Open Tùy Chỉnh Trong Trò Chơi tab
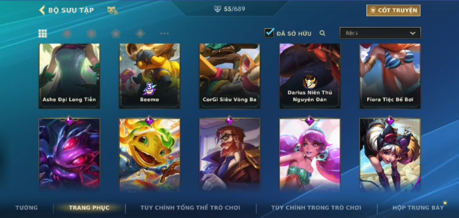459x218 pixels. tap(316, 208)
